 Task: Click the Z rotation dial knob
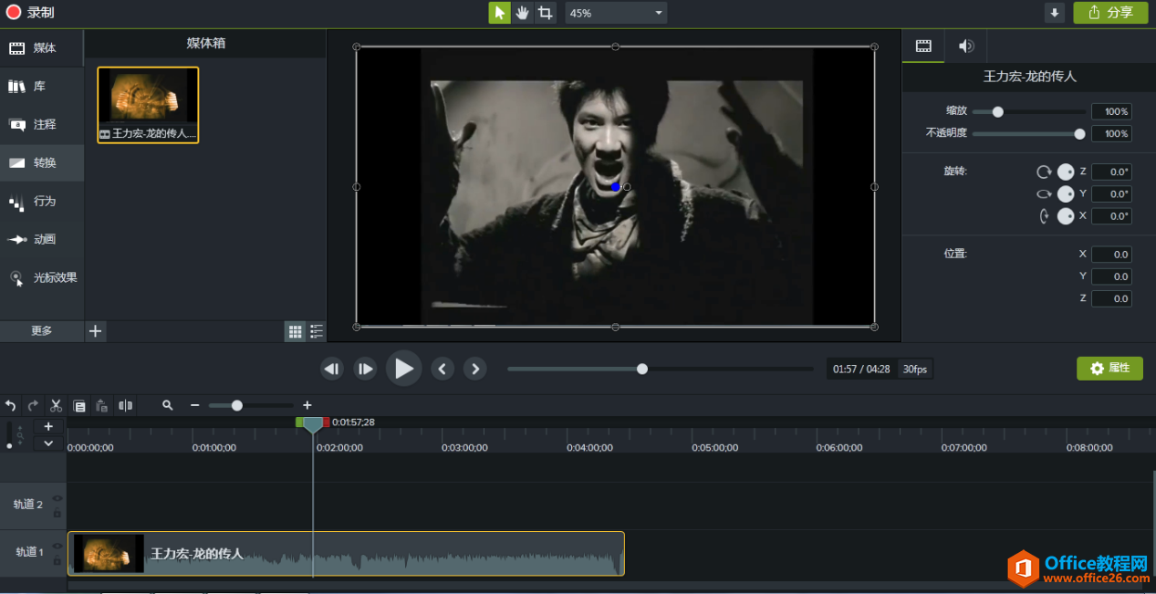(x=1065, y=172)
